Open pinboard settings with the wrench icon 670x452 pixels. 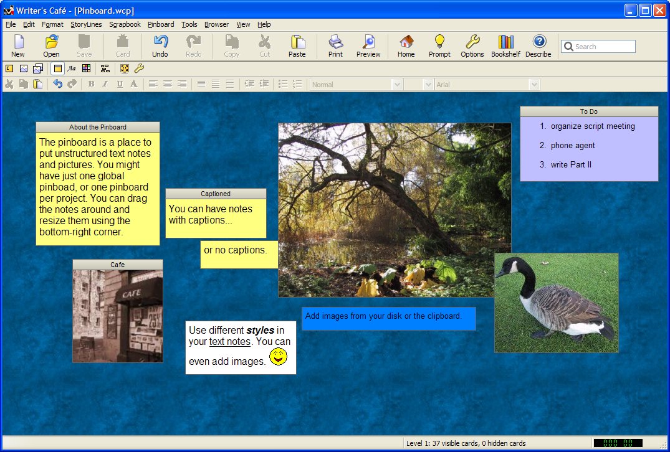coord(138,68)
